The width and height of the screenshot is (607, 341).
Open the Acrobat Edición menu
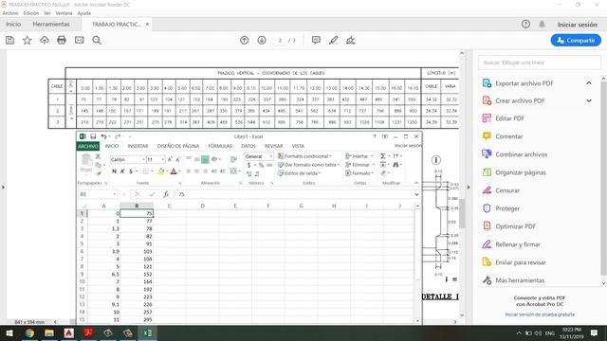[31, 13]
